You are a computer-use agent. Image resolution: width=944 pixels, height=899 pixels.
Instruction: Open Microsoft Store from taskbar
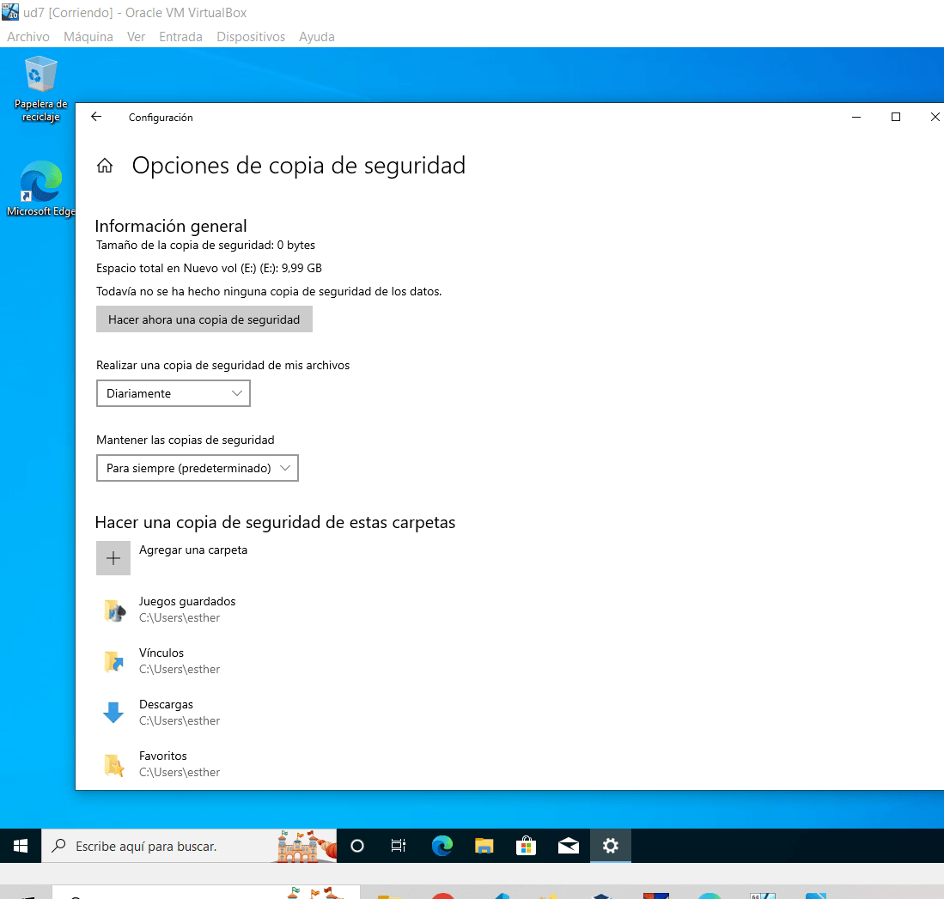point(526,846)
